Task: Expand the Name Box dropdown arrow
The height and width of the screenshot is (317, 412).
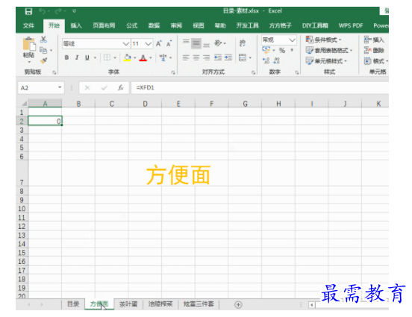Action: point(60,87)
